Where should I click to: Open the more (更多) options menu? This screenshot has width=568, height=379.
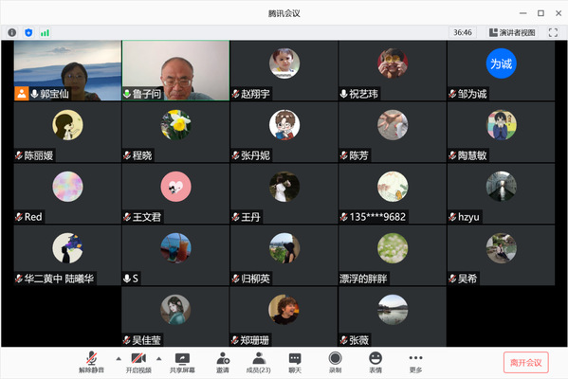(x=415, y=363)
